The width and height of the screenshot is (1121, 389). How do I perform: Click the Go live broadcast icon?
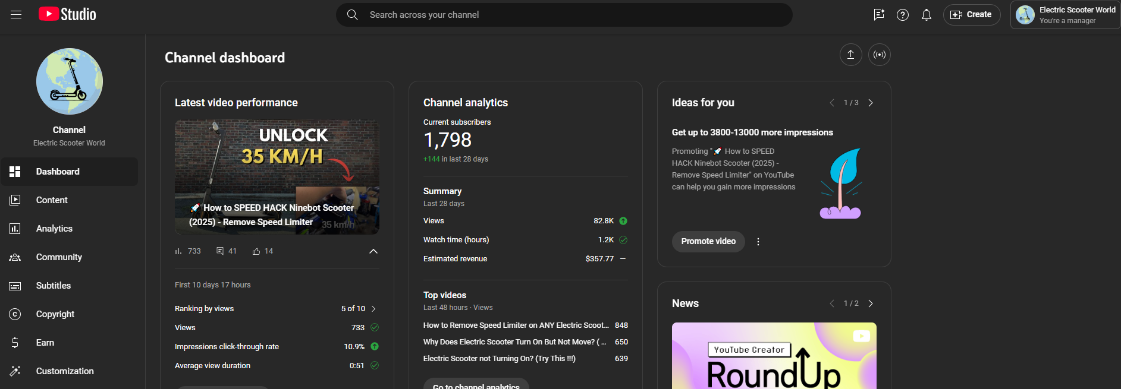click(x=880, y=55)
